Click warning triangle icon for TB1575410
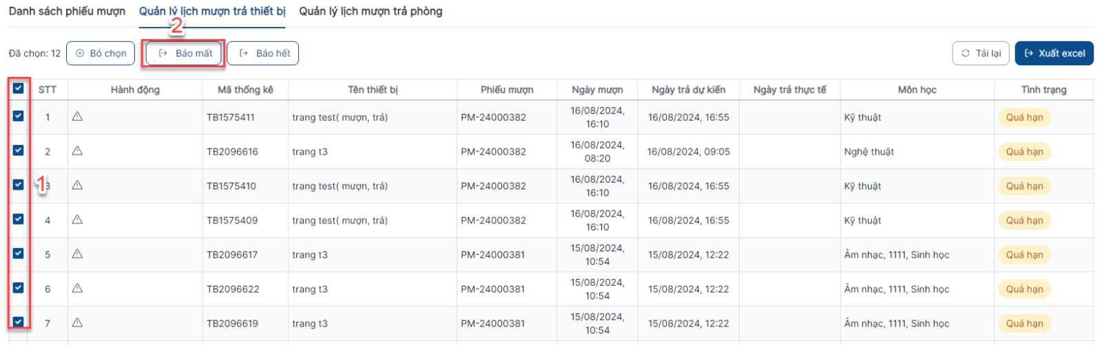The image size is (1102, 345). click(77, 186)
